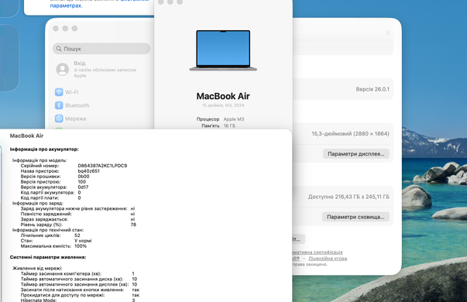Click Код партії акумулятора row
The width and height of the screenshot is (467, 302).
[50, 192]
